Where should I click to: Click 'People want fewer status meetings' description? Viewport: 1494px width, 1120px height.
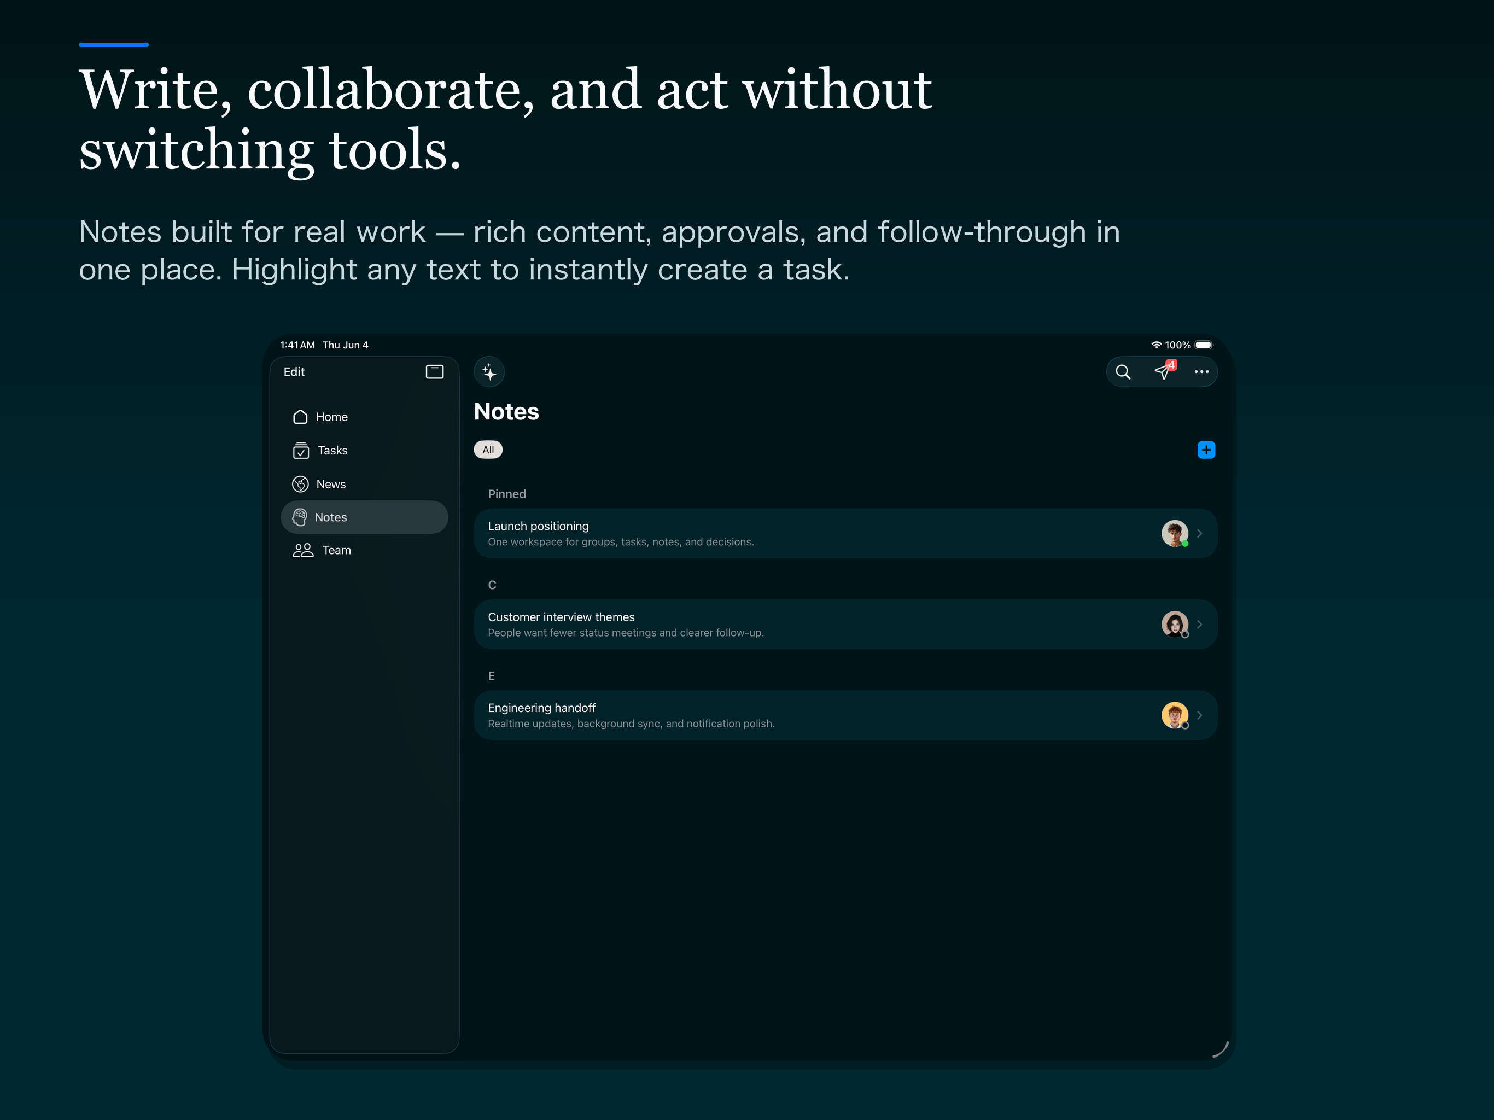626,633
